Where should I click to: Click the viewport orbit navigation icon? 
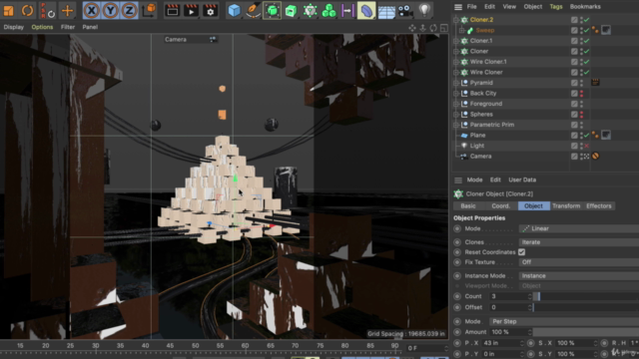pyautogui.click(x=433, y=28)
